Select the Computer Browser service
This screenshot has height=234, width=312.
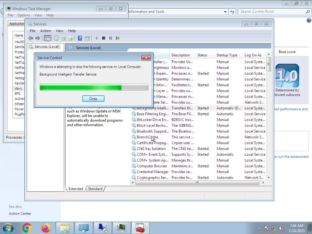coord(199,166)
